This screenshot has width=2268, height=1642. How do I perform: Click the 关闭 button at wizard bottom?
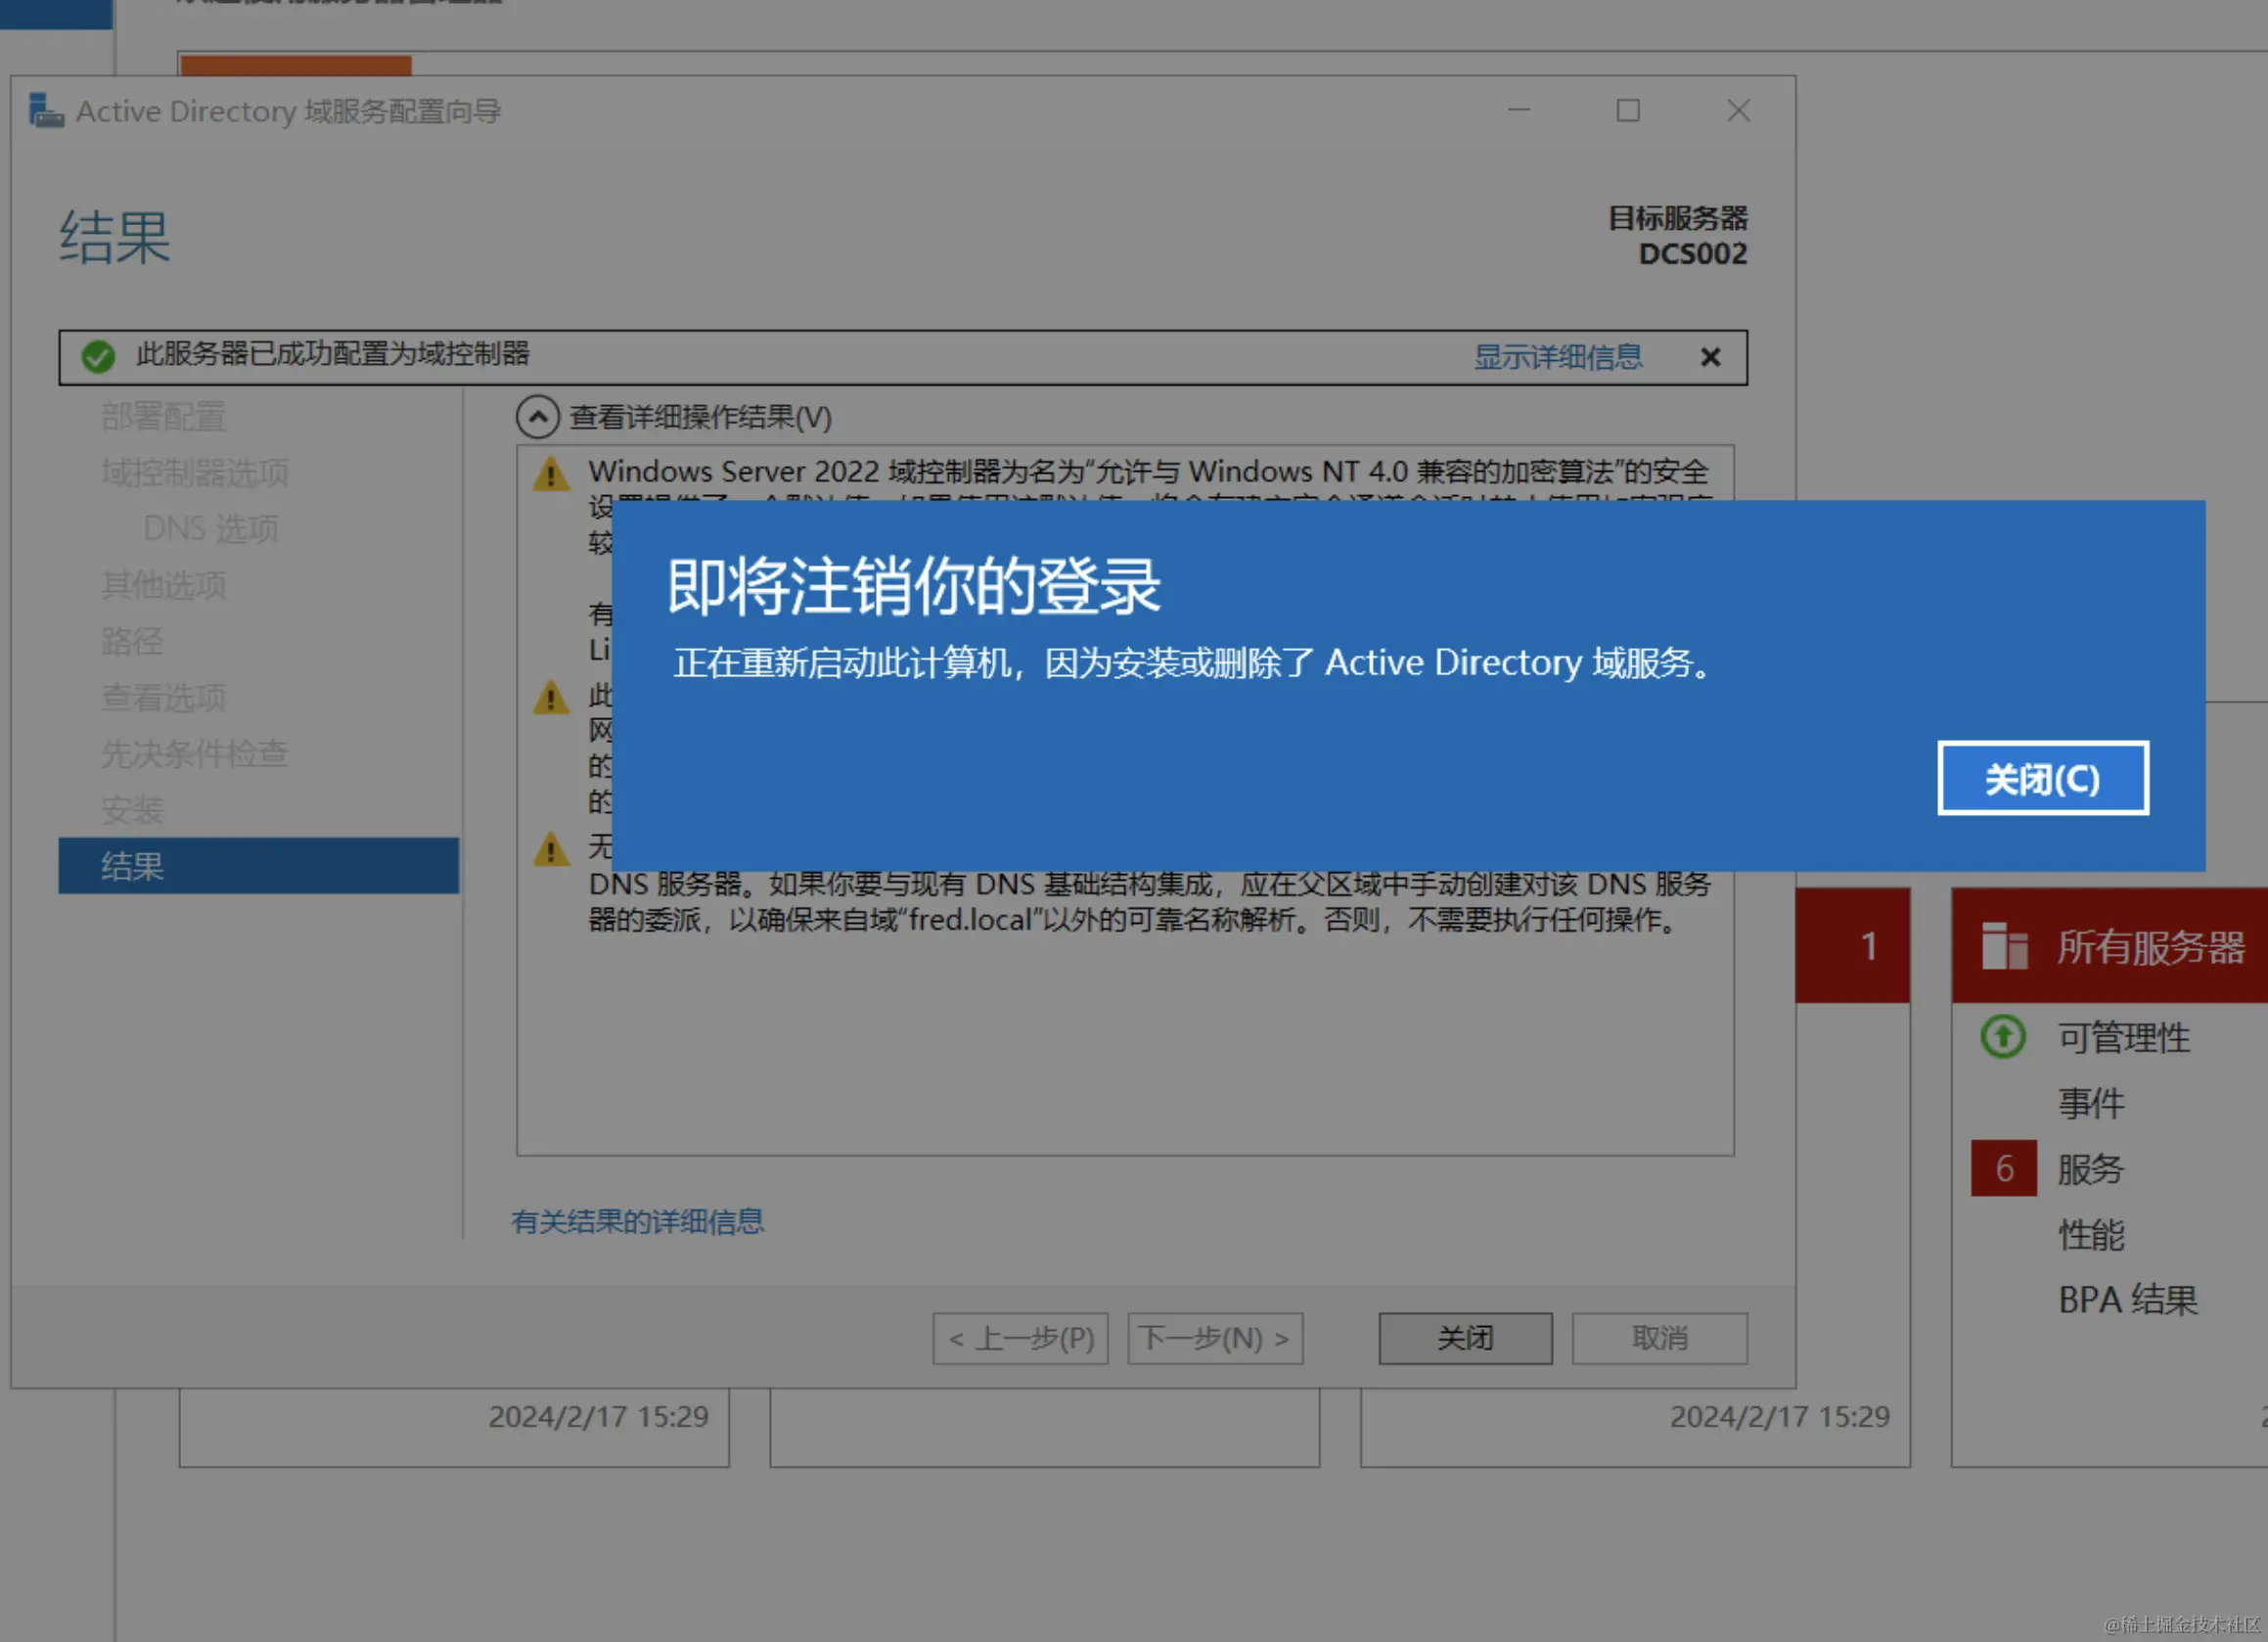(x=1464, y=1338)
